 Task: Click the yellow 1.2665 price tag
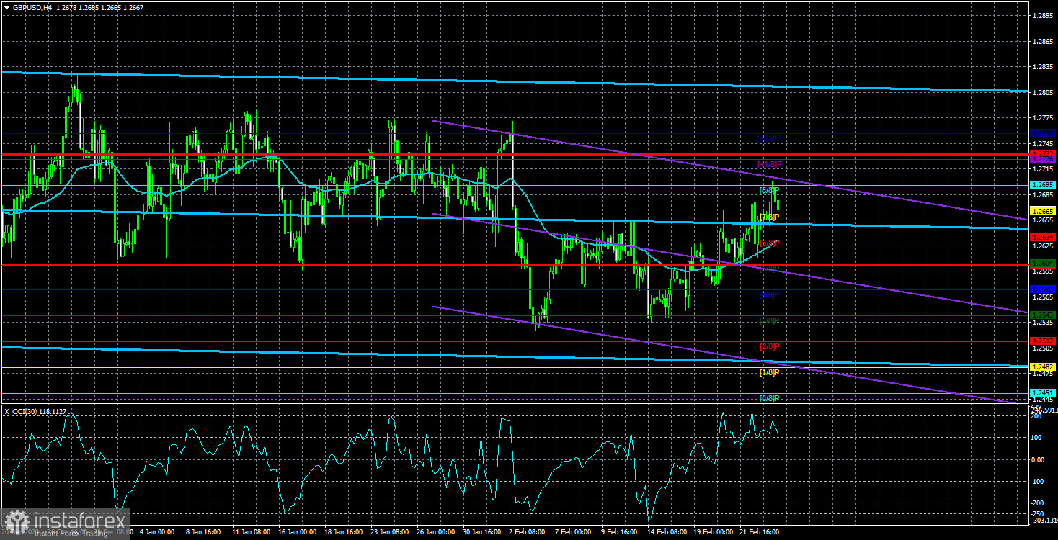click(1043, 211)
